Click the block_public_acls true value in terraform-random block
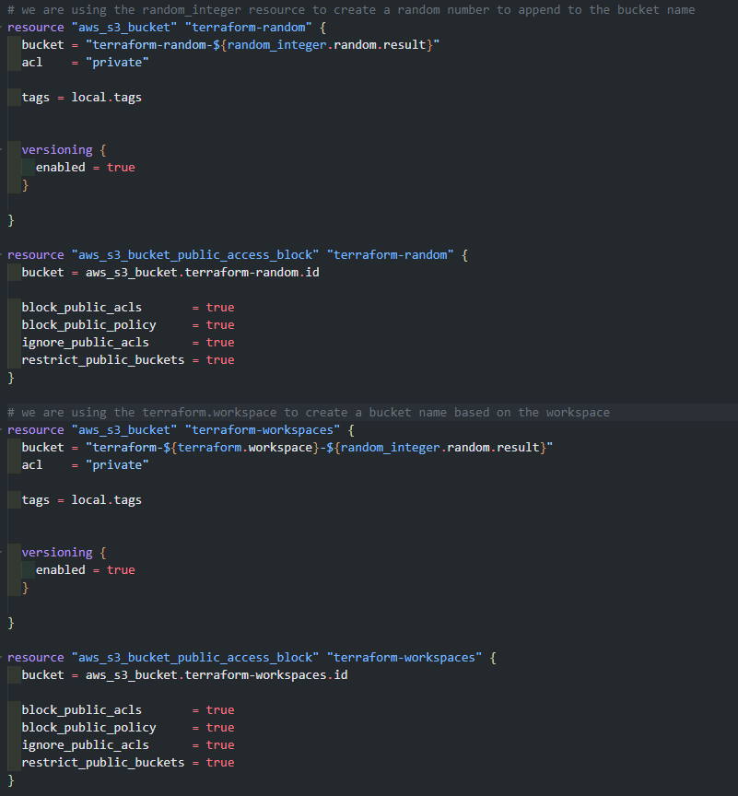This screenshot has width=738, height=796. pos(220,308)
